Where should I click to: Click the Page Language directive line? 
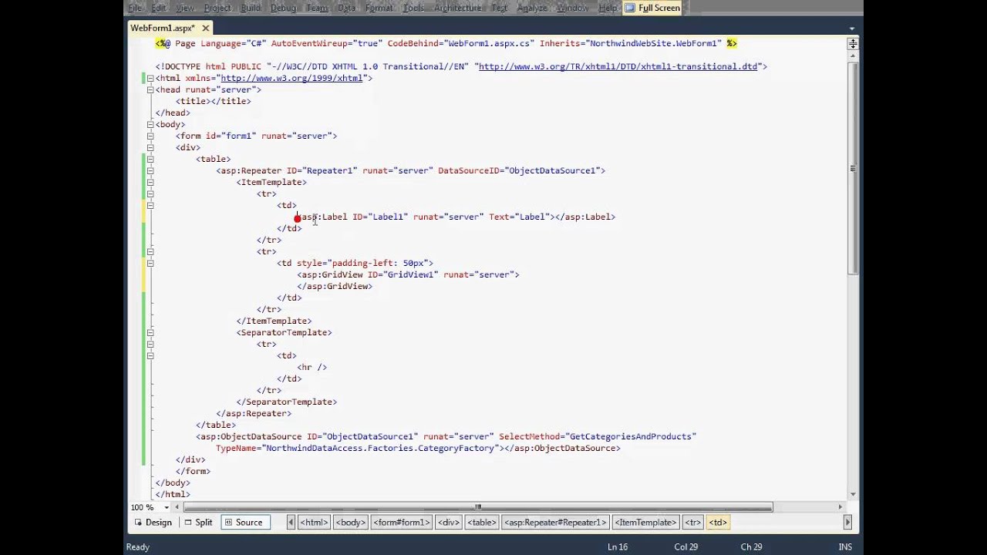click(x=446, y=43)
